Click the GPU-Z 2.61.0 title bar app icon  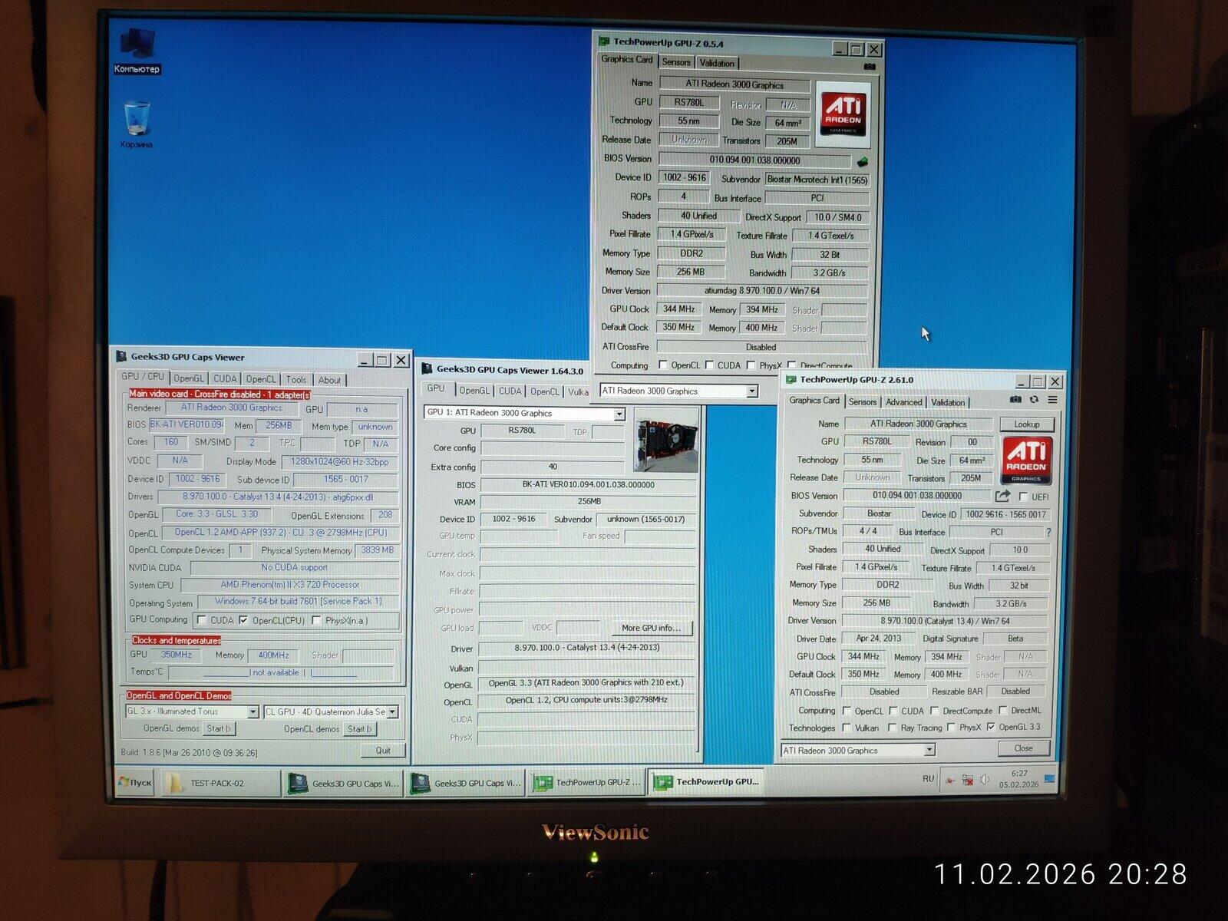pos(791,380)
